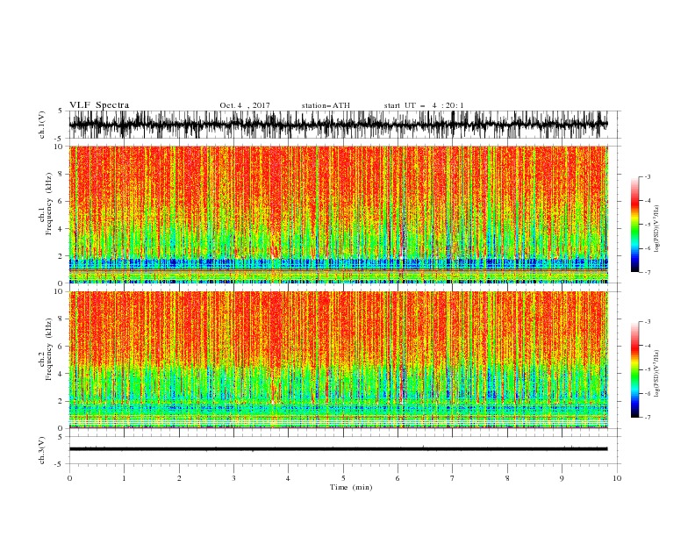Click time axis tick label '4'
This screenshot has height=537, width=695.
288,478
